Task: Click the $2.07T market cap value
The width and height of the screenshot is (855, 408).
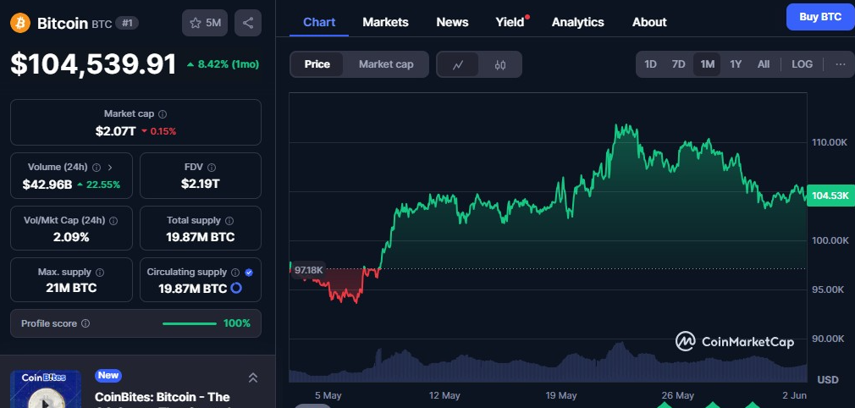Action: pyautogui.click(x=116, y=131)
